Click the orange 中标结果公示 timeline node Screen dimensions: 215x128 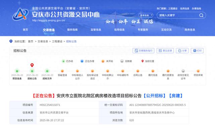[x=107, y=71]
